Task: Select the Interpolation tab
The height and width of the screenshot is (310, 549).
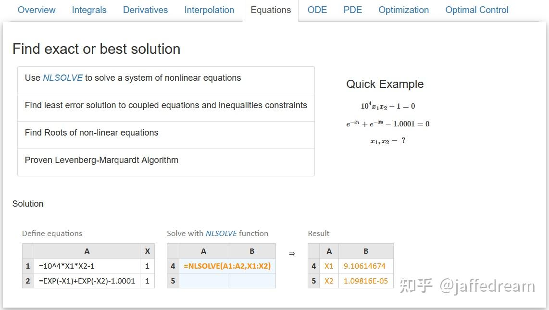Action: click(209, 10)
